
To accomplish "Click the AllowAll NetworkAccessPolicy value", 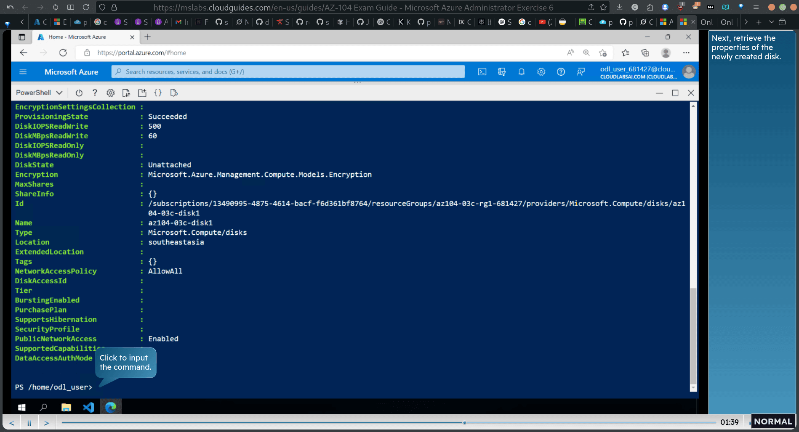I will pos(165,271).
